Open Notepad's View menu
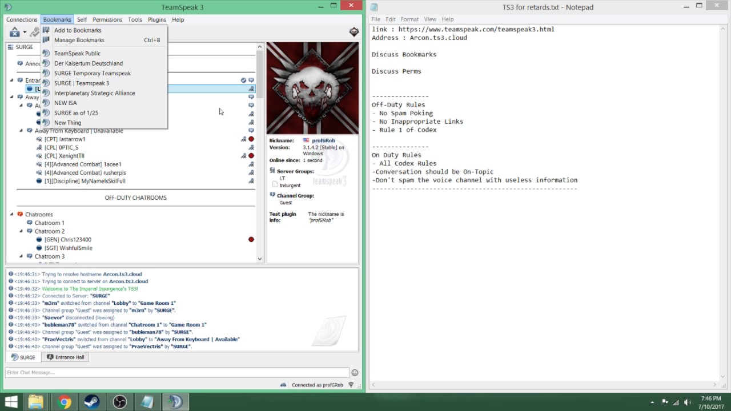This screenshot has height=411, width=731. pos(430,19)
